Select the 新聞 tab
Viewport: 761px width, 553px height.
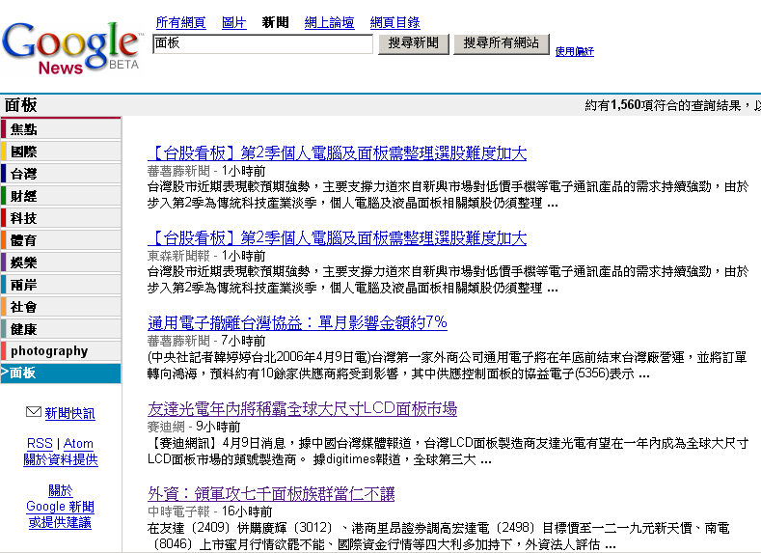(x=275, y=22)
